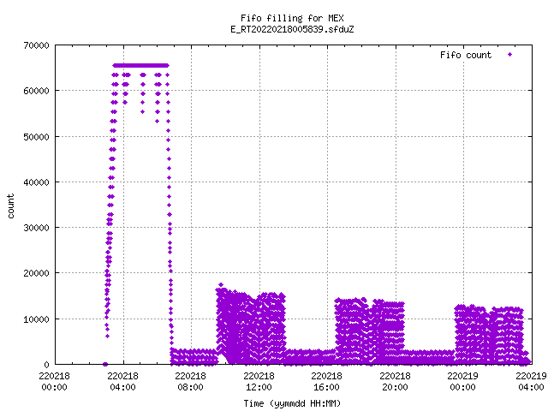Click the x-axis tick label 220218 08:00
Image resolution: width=548 pixels, height=411 pixels.
click(190, 381)
